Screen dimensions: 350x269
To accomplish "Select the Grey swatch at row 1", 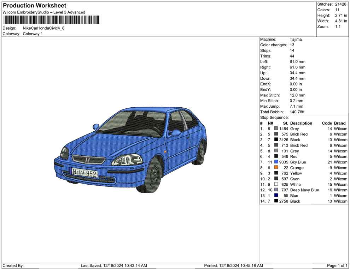I will 275,128.
